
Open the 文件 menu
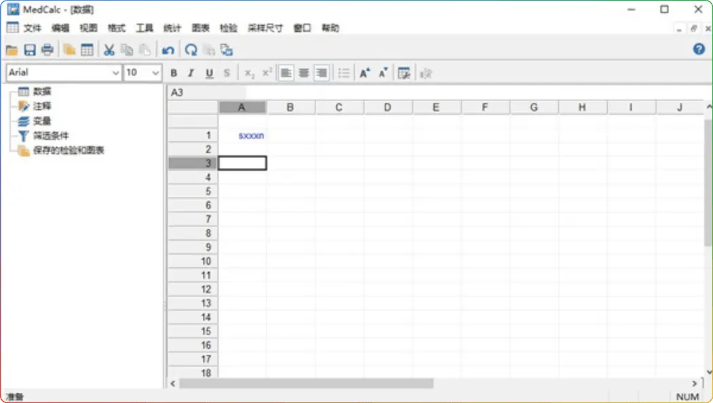tap(33, 28)
